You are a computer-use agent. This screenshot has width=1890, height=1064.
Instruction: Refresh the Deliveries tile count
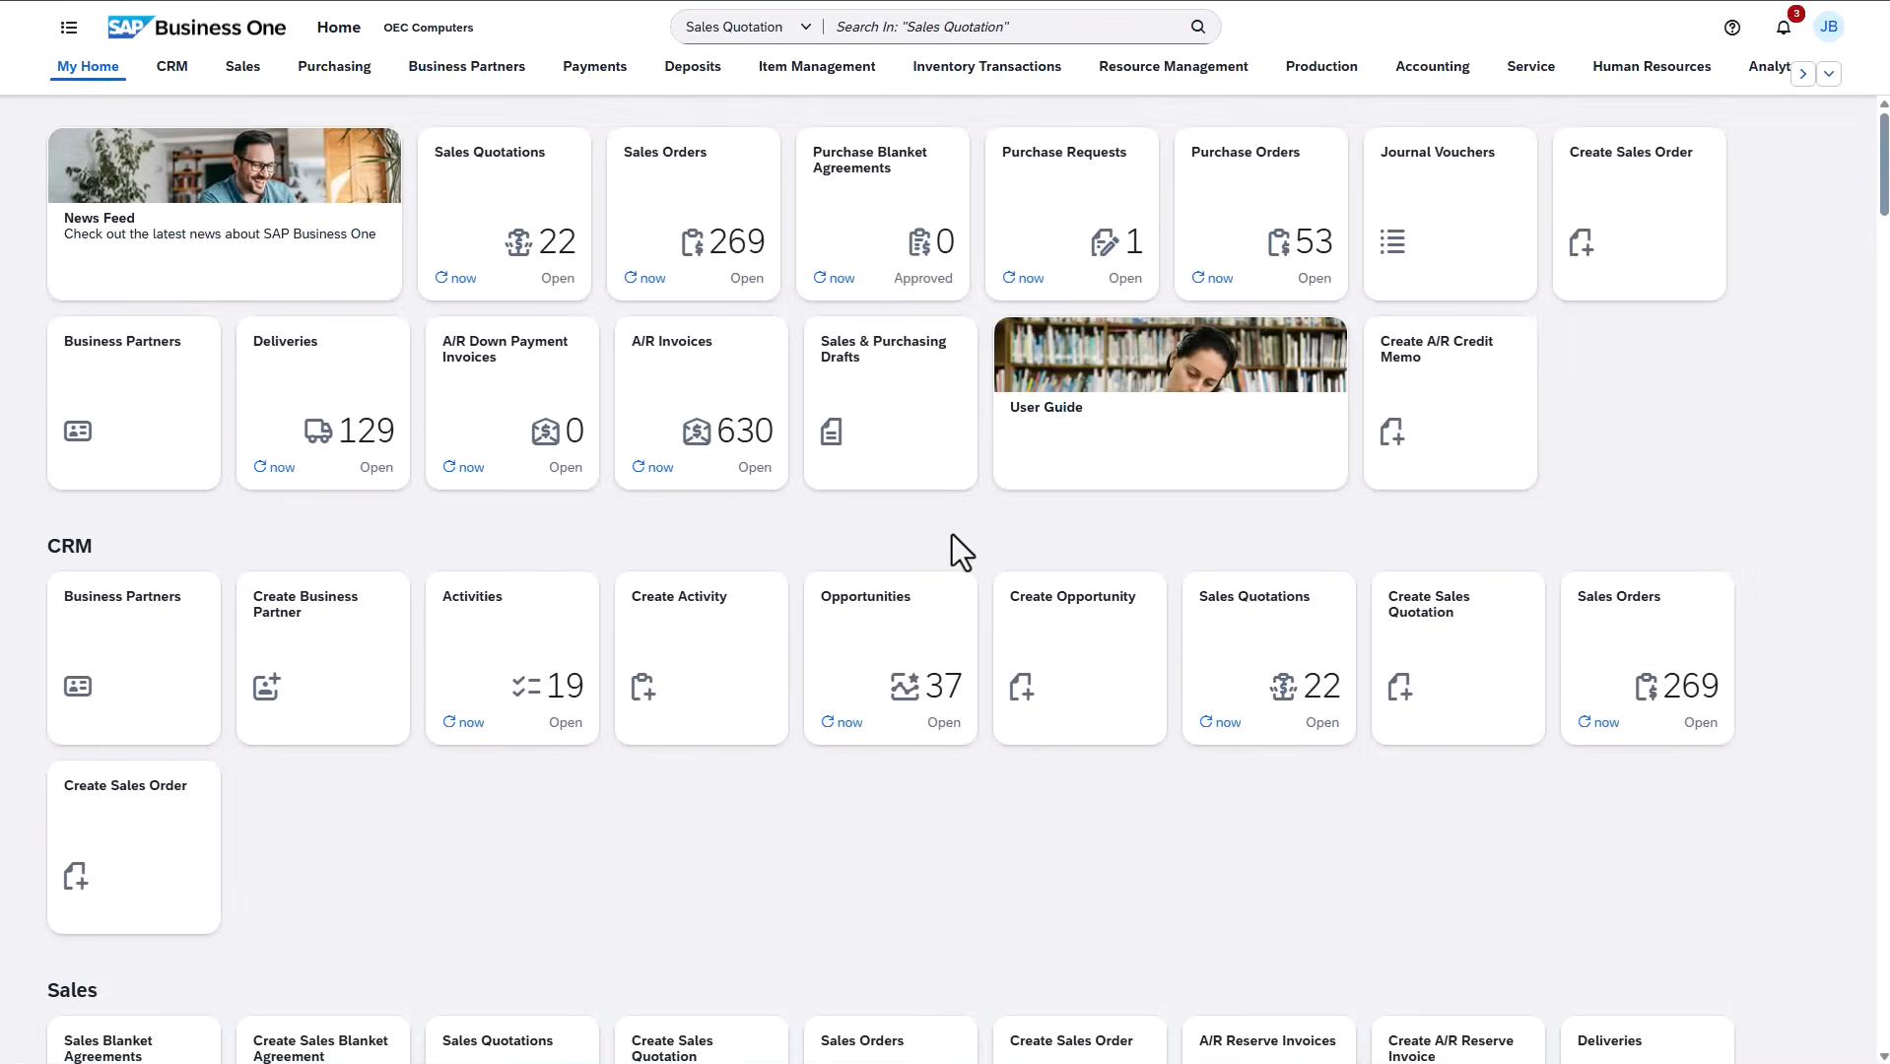point(274,467)
